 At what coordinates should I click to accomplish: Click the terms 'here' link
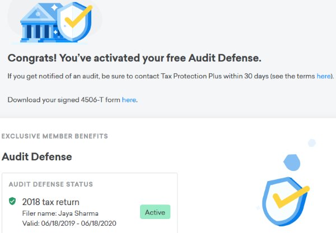click(324, 75)
